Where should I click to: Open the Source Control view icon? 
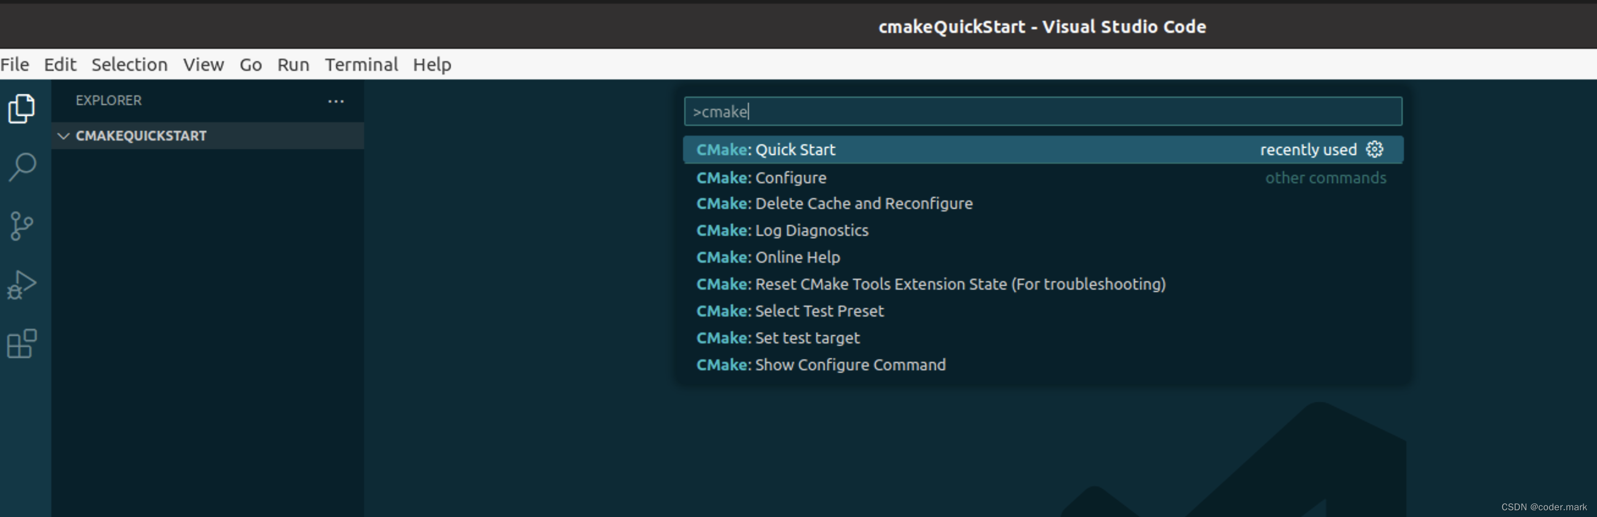point(22,226)
